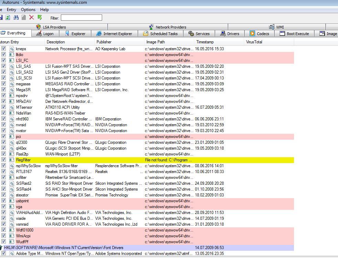Focus the Filter text field
Screen dimensions: 338x258
(x=81, y=18)
